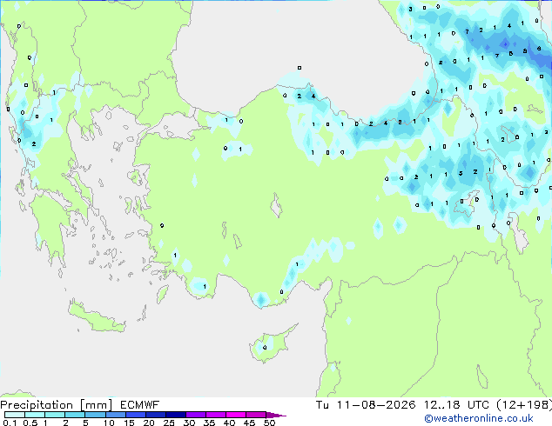552x426 pixels.
Task: Click the legend value label "0.1"
Action: [10, 423]
